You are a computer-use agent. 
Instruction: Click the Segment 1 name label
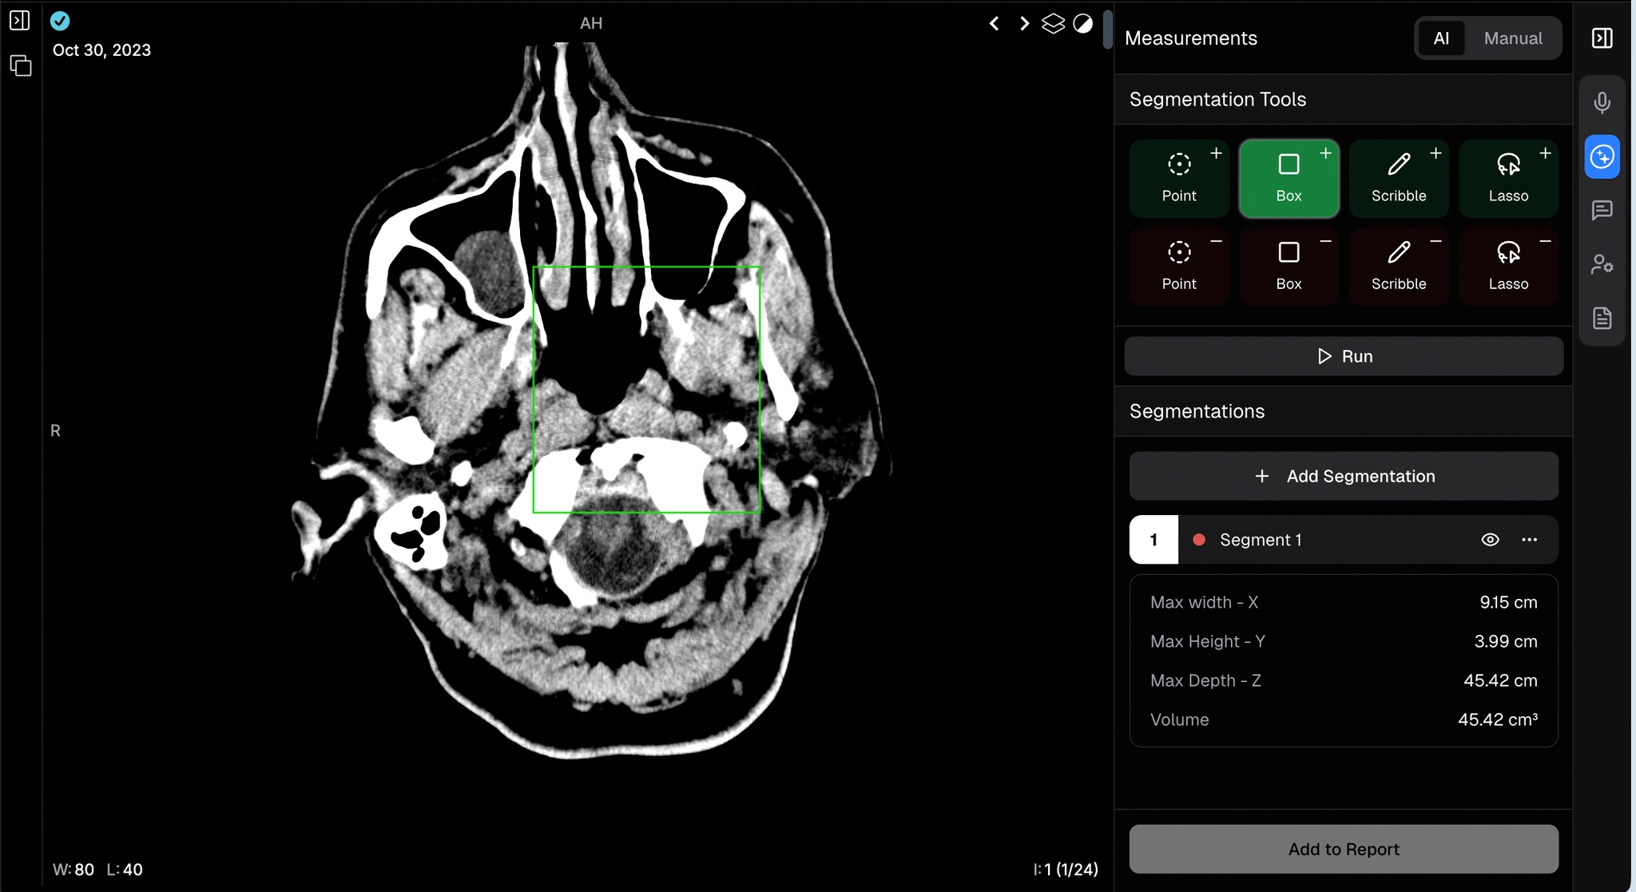1261,540
